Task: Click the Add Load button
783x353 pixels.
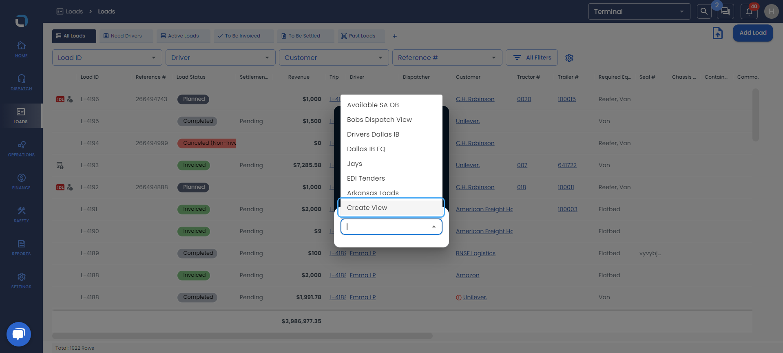Action: click(x=753, y=33)
